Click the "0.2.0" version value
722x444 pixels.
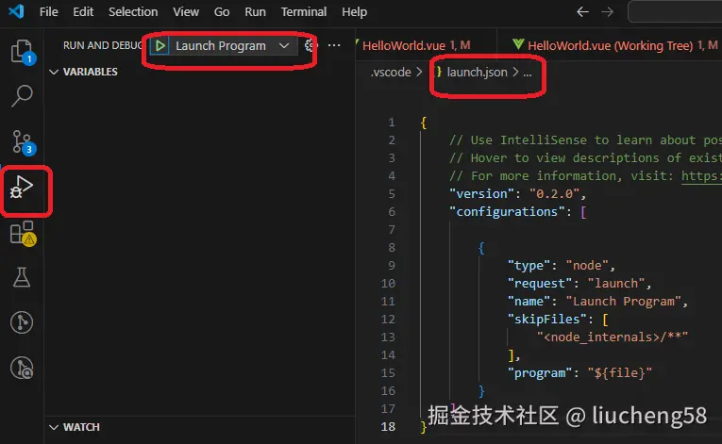[554, 193]
